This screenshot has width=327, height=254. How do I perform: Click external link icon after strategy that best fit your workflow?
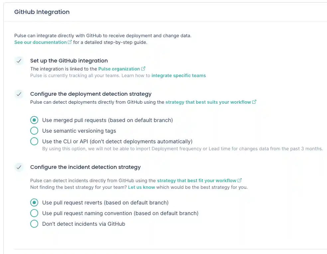coord(240,181)
